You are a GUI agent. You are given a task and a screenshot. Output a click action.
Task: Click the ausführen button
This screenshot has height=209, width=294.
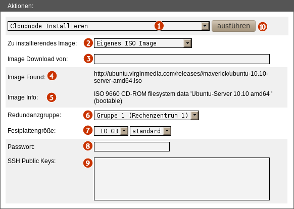233,26
